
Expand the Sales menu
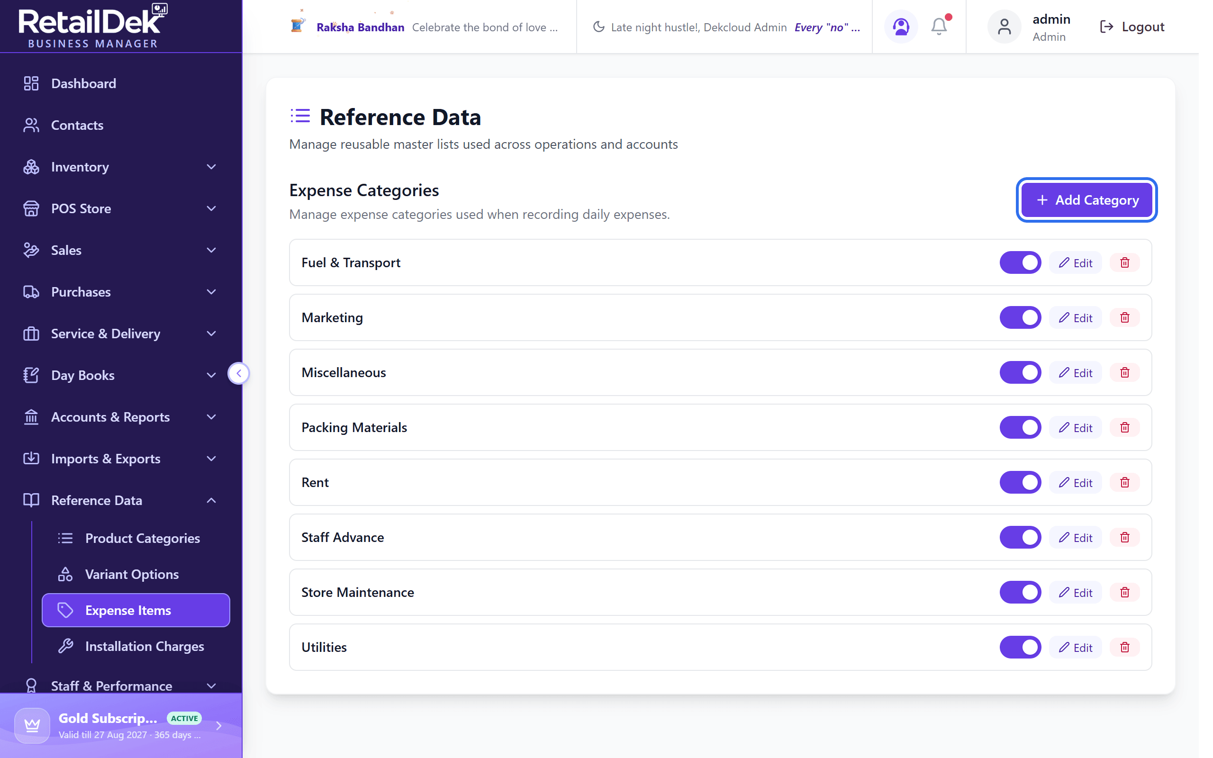click(x=121, y=250)
